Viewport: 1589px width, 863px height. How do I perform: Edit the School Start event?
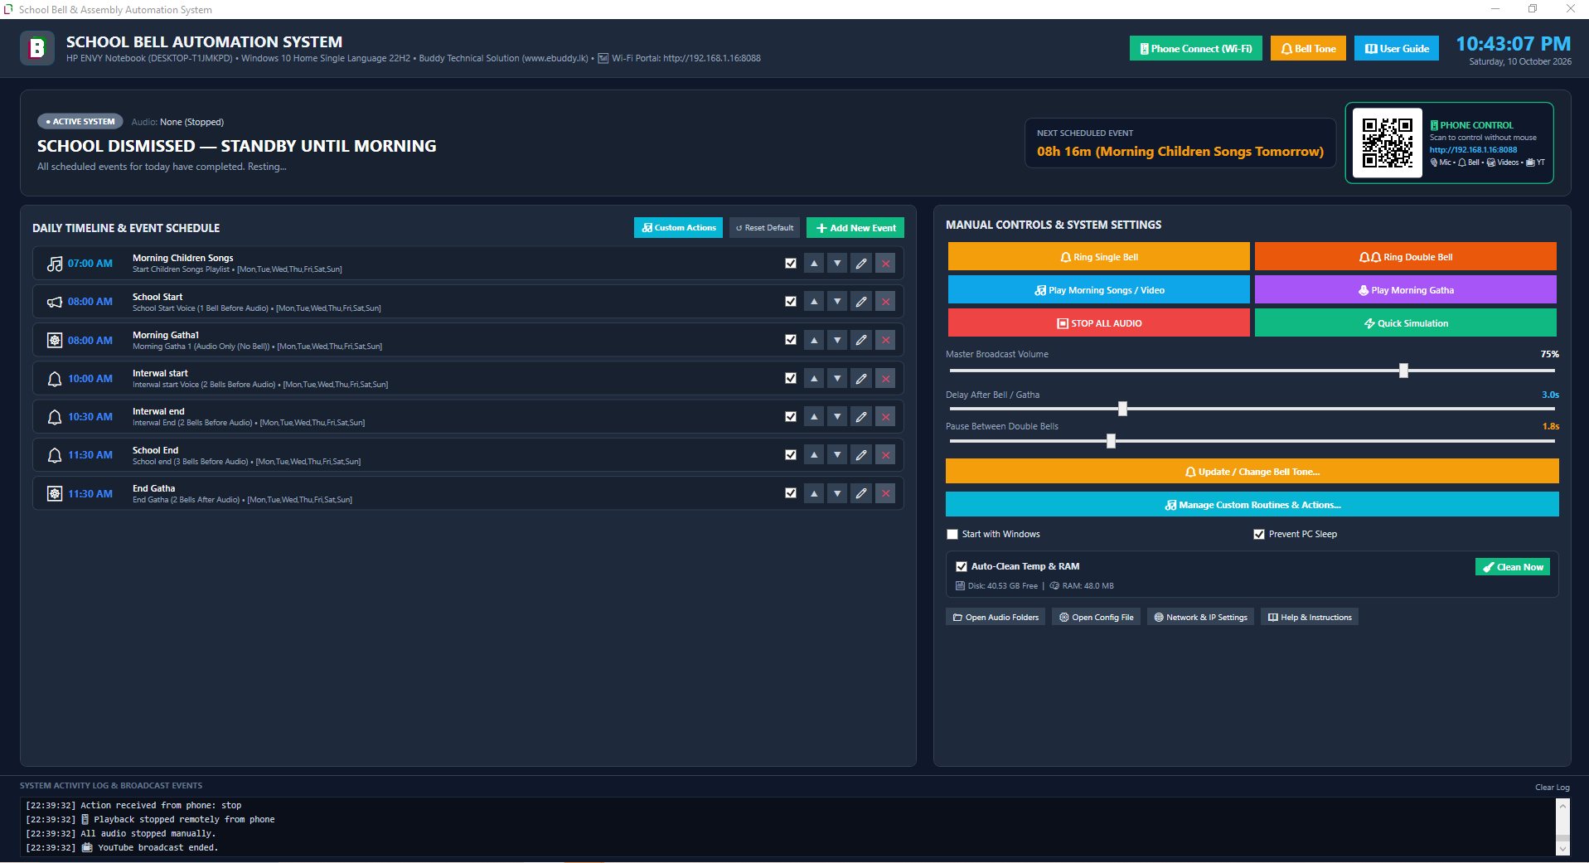[861, 302]
